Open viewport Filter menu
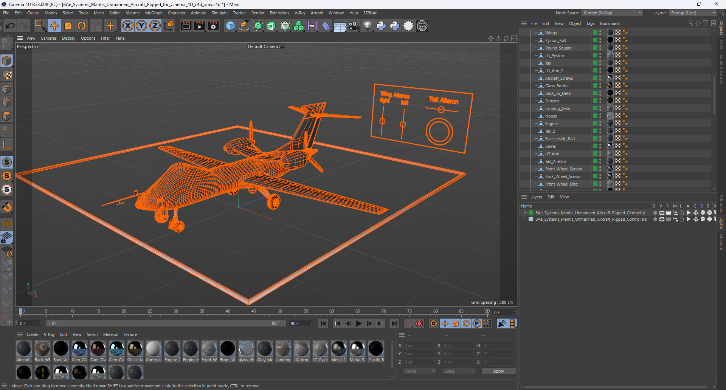 click(105, 38)
